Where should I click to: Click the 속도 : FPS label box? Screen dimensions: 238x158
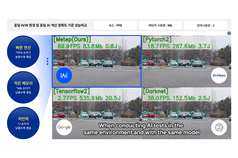pyautogui.click(x=116, y=26)
